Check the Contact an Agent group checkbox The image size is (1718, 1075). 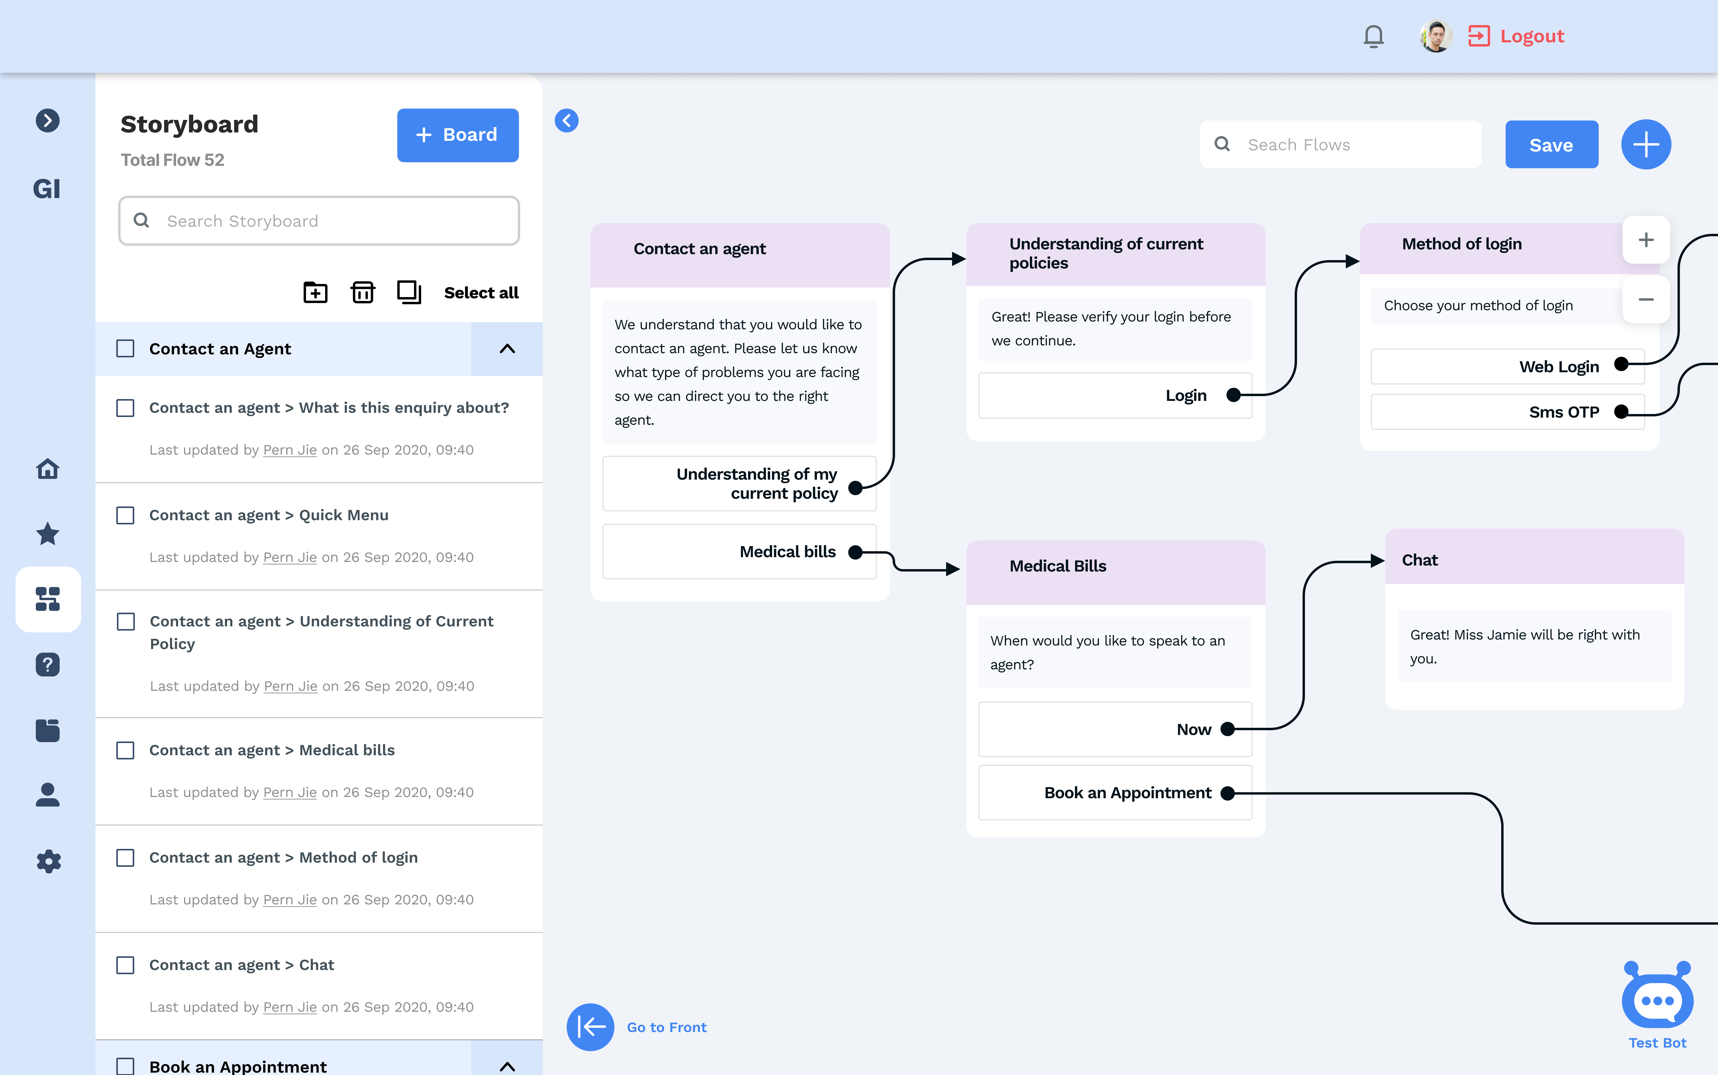point(125,348)
